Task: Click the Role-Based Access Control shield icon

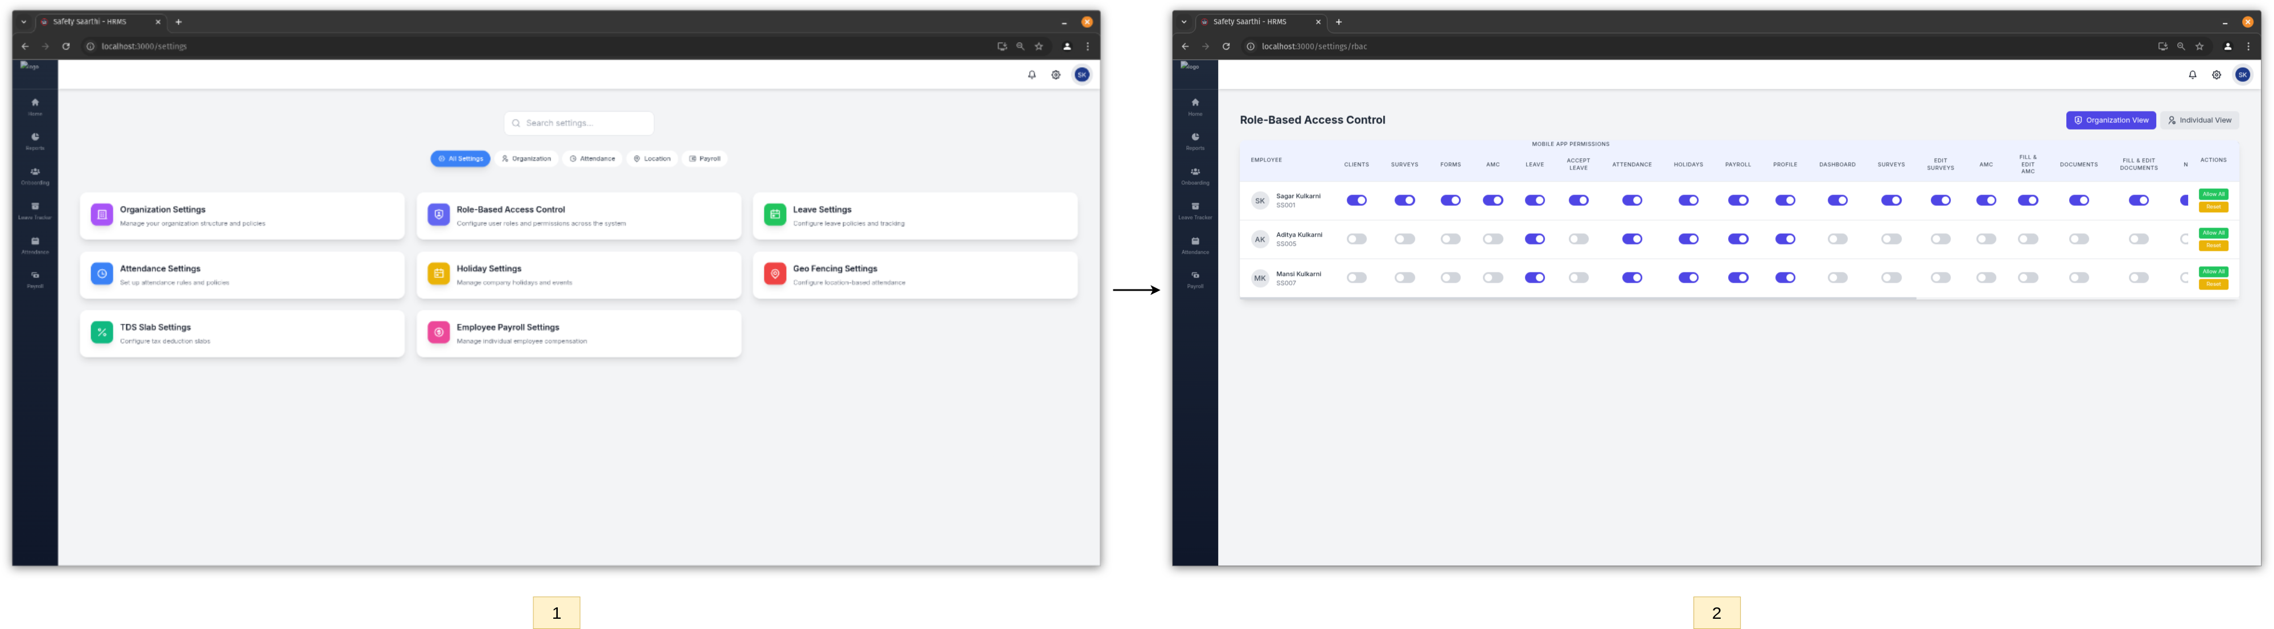Action: point(439,214)
